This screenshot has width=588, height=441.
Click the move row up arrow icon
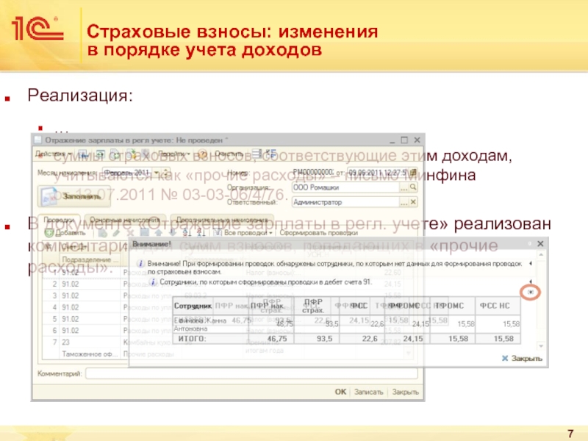coord(158,233)
